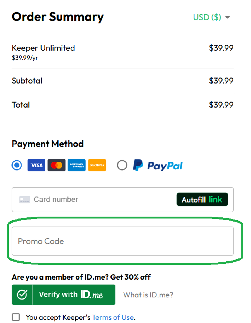Viewport: 251px width, 323px height.
Task: Click the Discover card icon
Action: [x=97, y=165]
